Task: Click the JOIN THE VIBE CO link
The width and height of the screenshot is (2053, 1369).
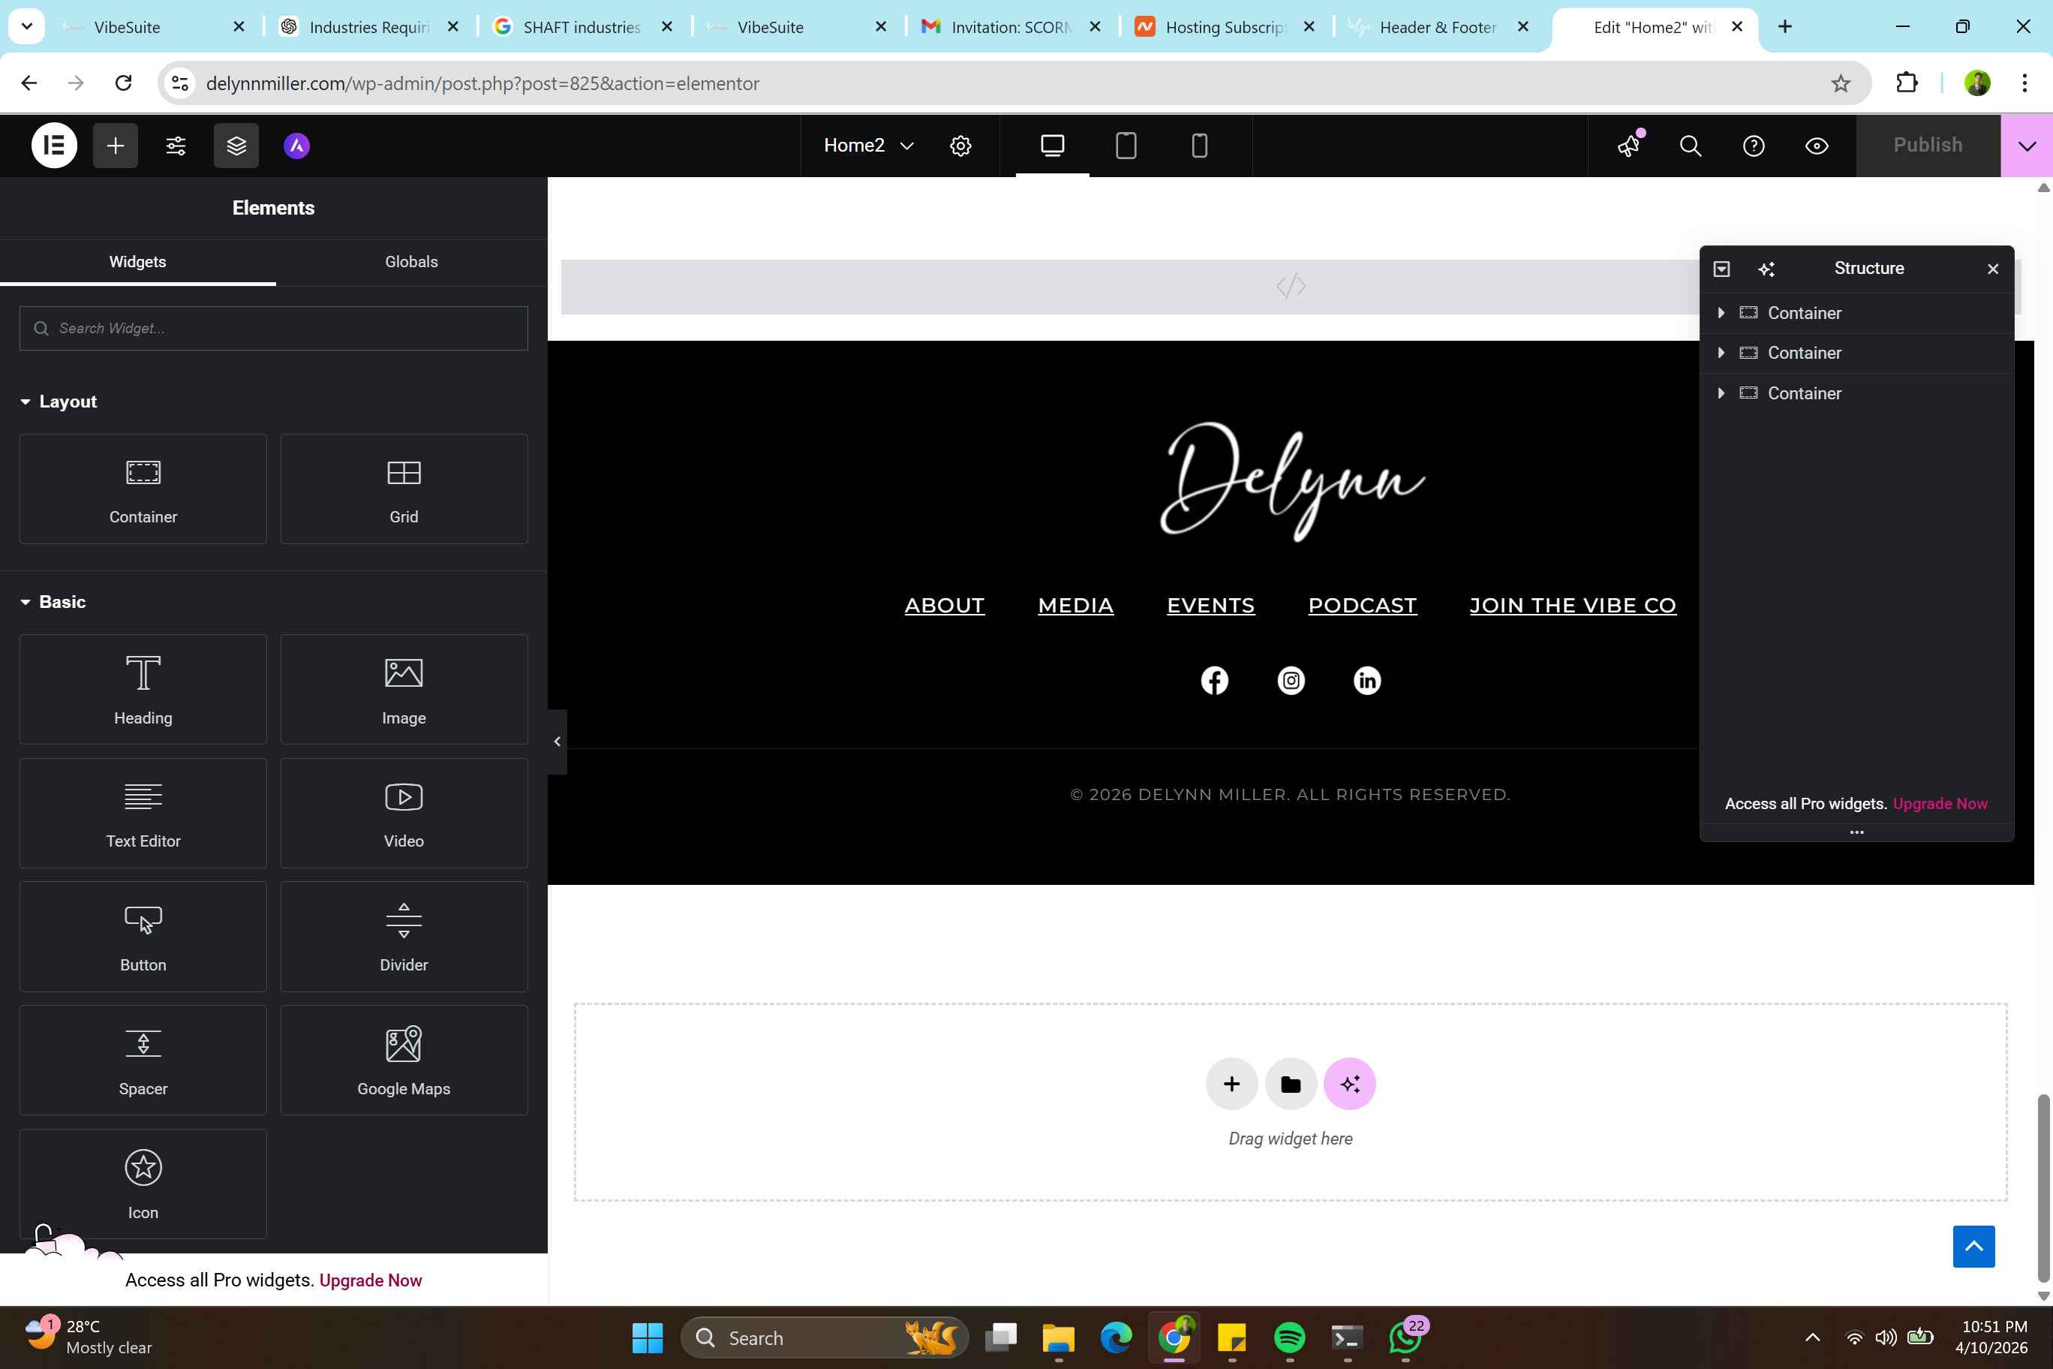Action: point(1573,605)
